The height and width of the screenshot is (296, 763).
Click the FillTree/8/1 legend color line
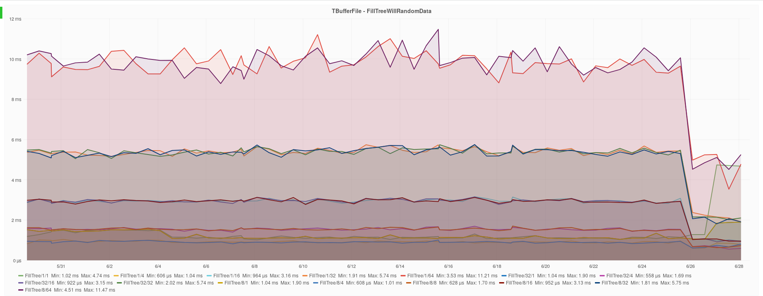(x=220, y=283)
